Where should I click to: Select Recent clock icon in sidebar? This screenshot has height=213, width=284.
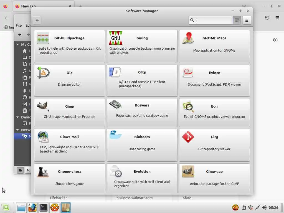click(25, 97)
